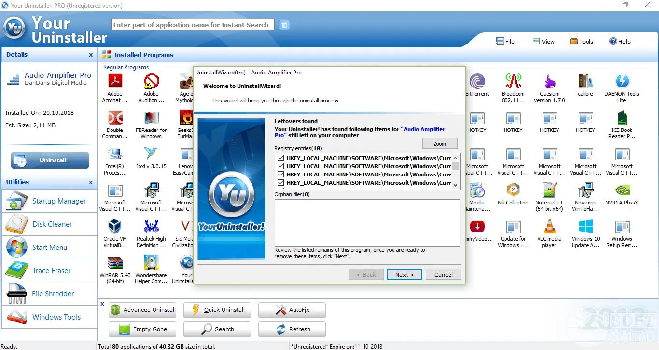659x350 pixels.
Task: Select Update for Windows 10 icon
Action: tap(513, 226)
